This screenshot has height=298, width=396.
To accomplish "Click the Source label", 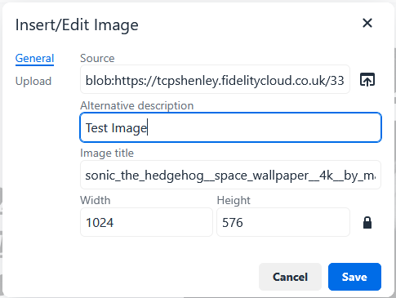I will click(x=97, y=58).
